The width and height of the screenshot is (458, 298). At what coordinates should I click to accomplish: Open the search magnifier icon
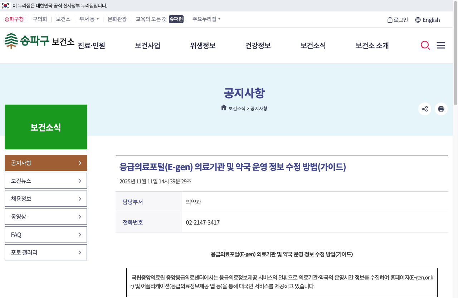click(x=425, y=45)
